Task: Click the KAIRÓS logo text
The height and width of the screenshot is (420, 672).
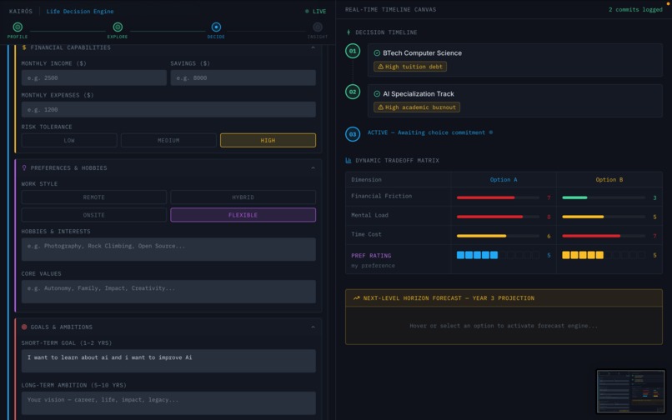Action: click(21, 11)
